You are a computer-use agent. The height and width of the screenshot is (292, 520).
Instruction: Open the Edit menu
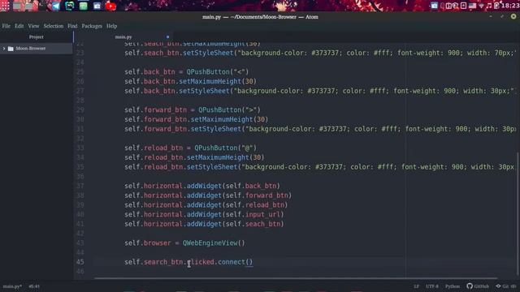point(19,26)
